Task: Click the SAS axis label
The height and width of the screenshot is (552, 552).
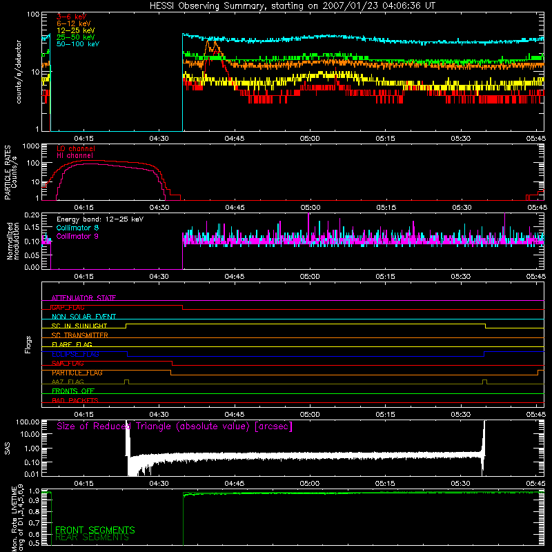Action: (8, 448)
